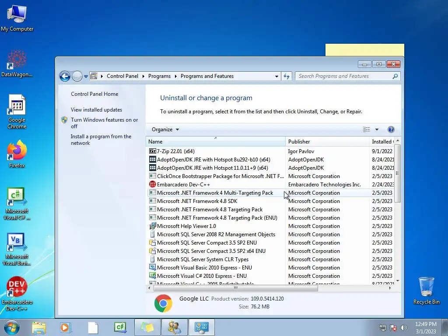The image size is (448, 336).
Task: Expand the view options arrow
Action: [x=377, y=129]
